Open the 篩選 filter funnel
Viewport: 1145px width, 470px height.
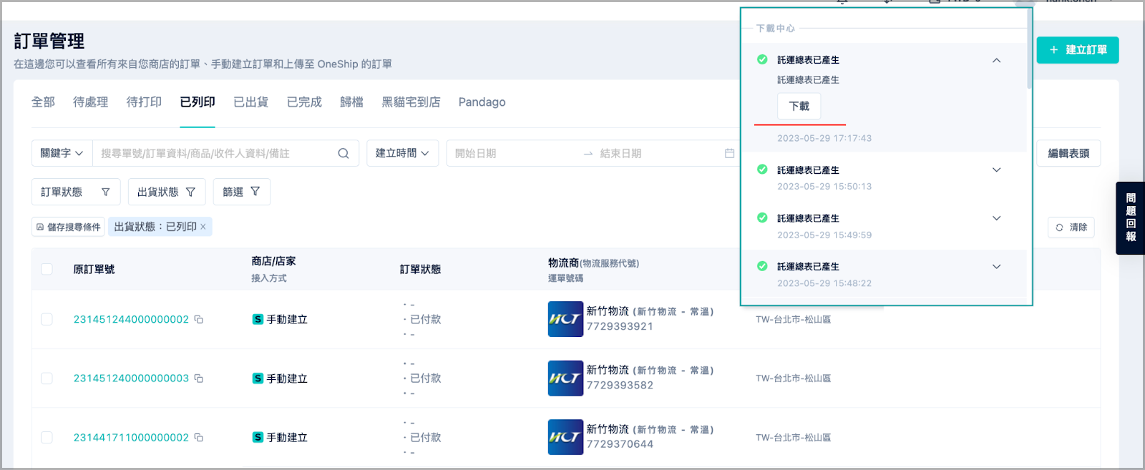241,192
